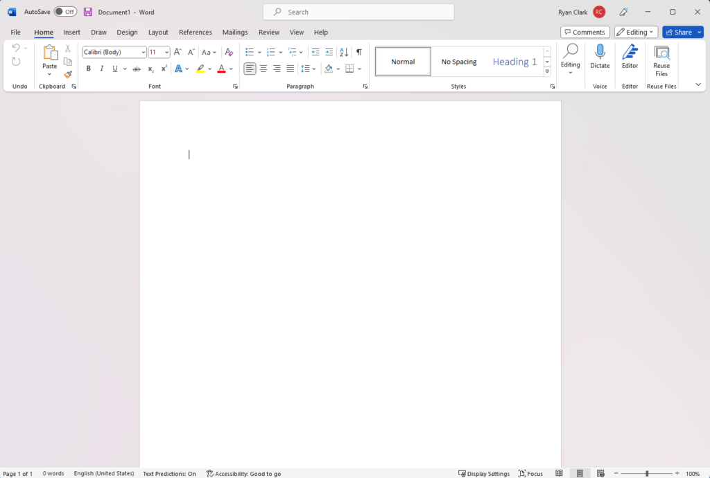Toggle Print Layout view button
710x478 pixels.
(580, 473)
